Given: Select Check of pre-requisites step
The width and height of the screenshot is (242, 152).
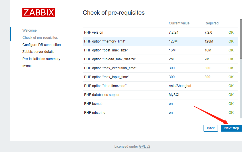Looking at the screenshot, I should pyautogui.click(x=40, y=38).
